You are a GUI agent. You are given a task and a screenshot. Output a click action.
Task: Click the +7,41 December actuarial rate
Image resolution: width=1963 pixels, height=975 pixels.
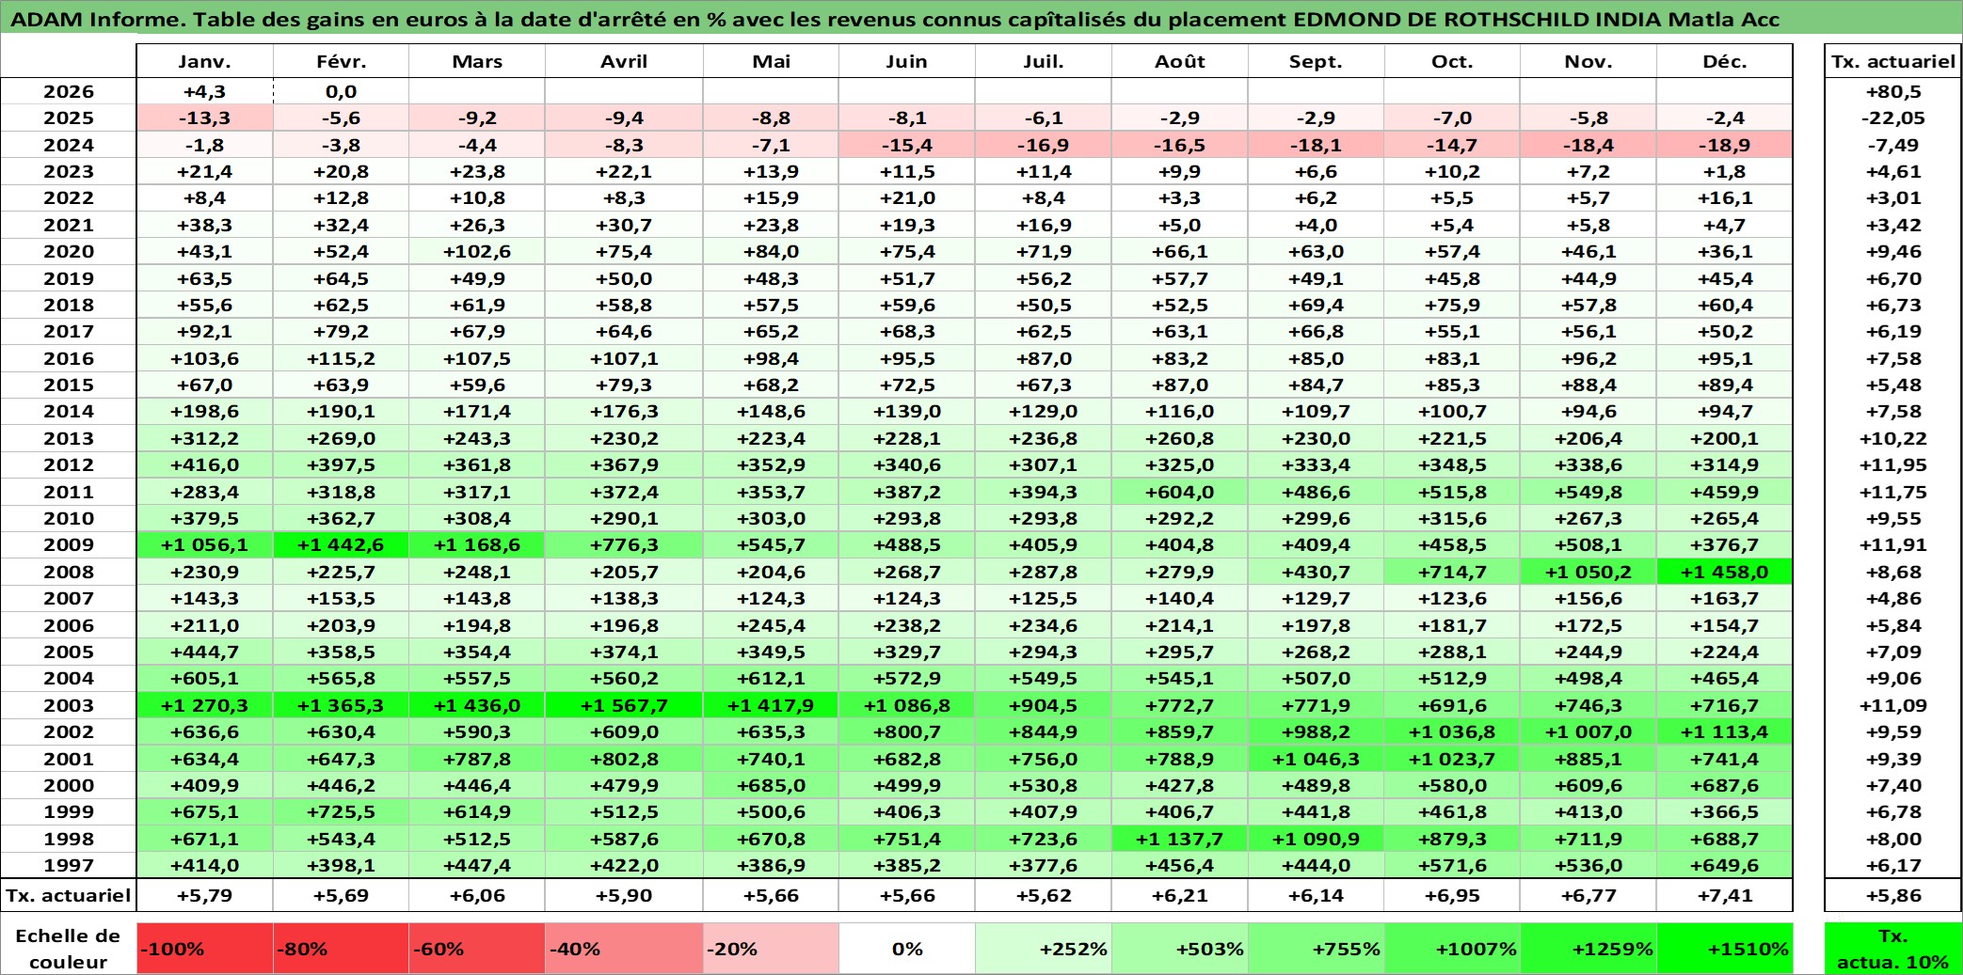pyautogui.click(x=1725, y=895)
